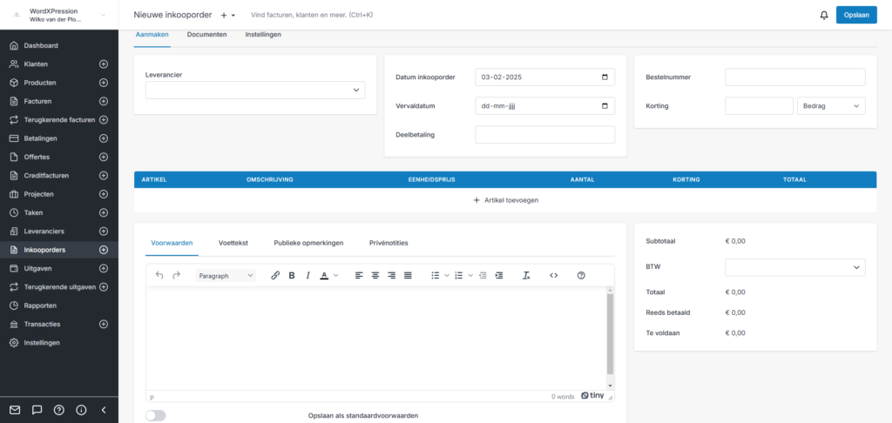Open the Bedrag discount type dropdown
This screenshot has height=423, width=892.
tap(831, 106)
